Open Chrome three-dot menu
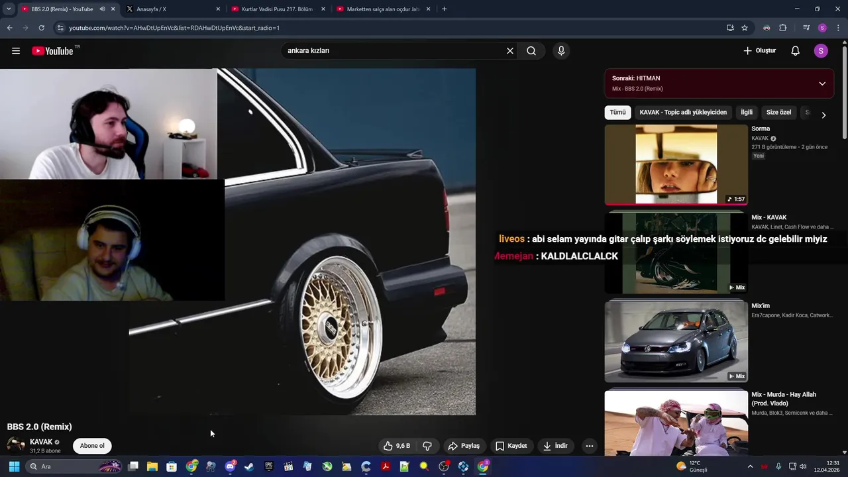The image size is (848, 477). tap(838, 28)
